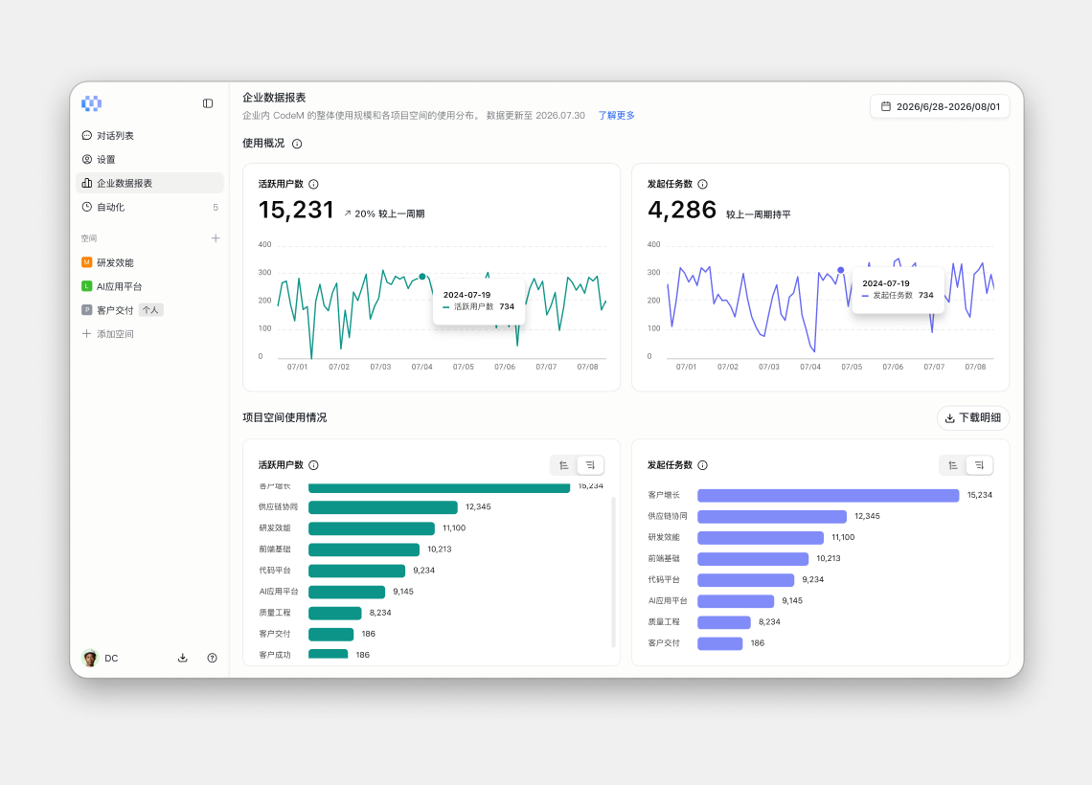Click 添加空间 button
This screenshot has width=1092, height=785.
tap(108, 334)
